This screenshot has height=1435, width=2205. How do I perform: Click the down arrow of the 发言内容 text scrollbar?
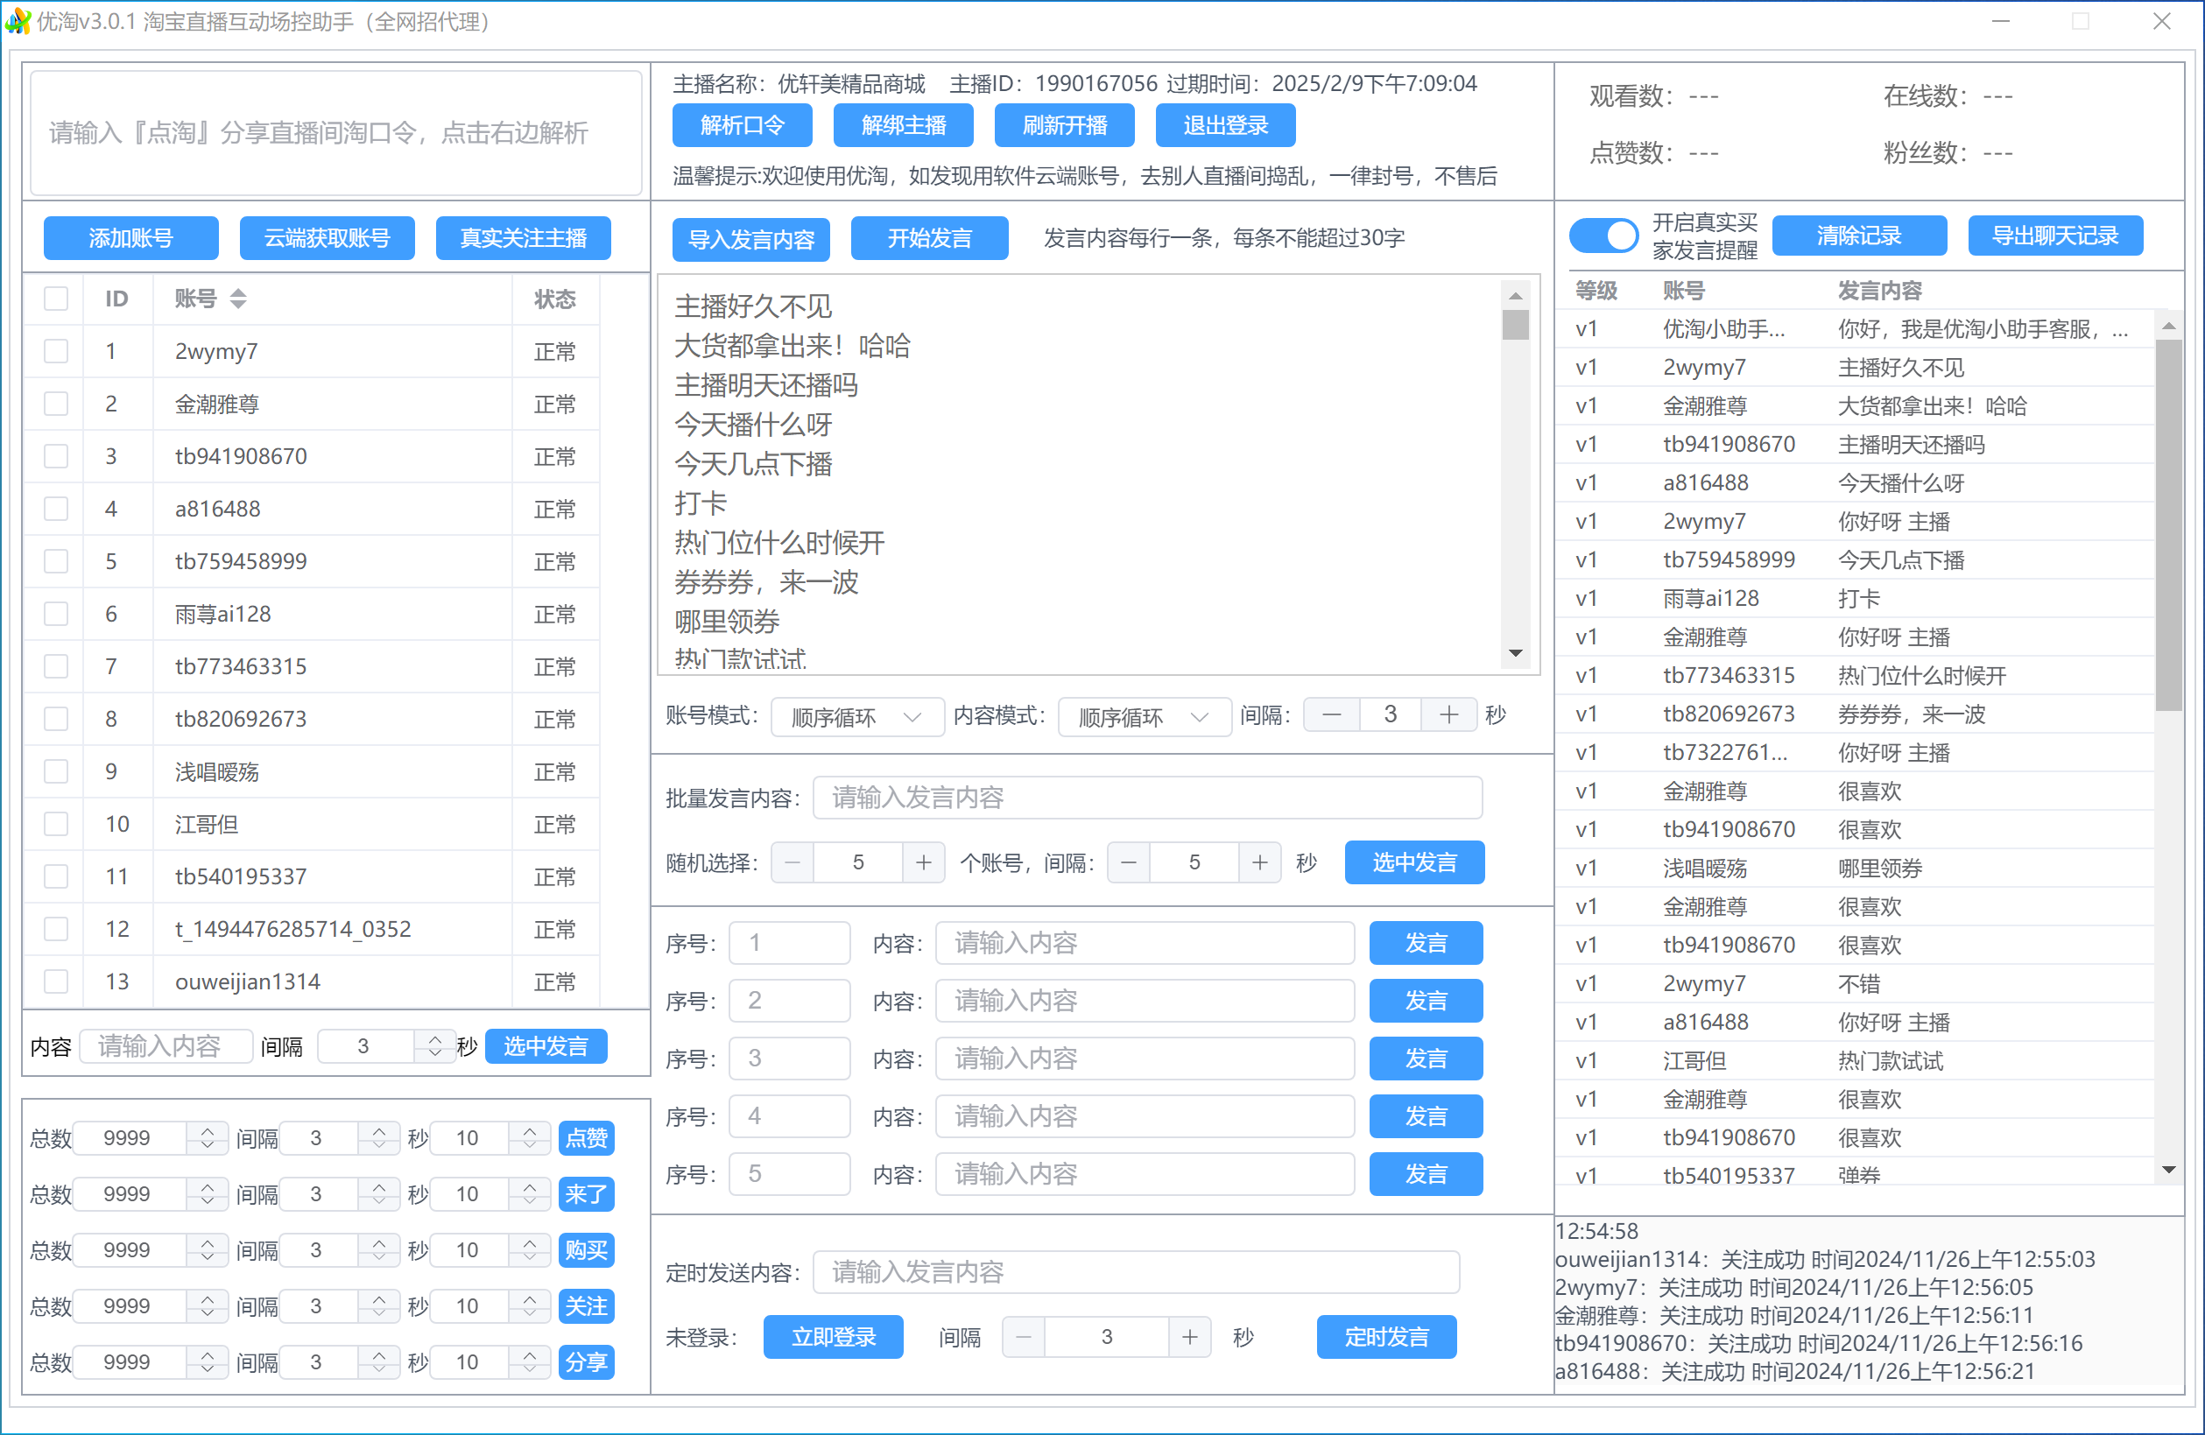pos(1516,653)
